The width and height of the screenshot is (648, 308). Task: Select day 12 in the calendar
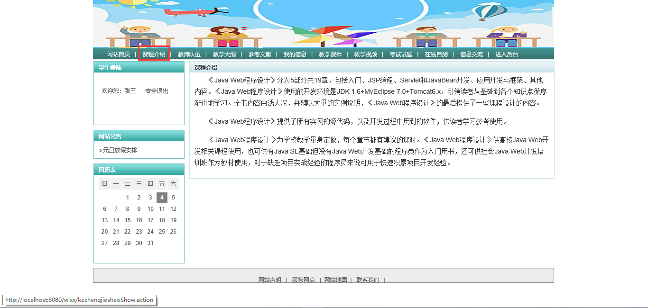[173, 209]
